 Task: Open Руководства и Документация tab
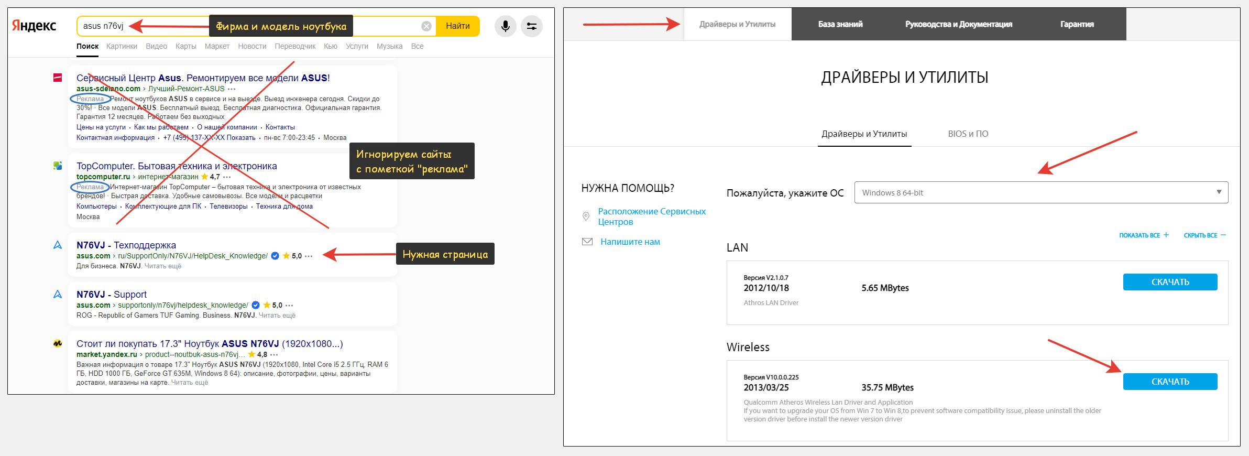(959, 24)
